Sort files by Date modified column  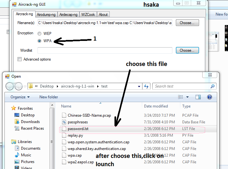tap(156, 106)
